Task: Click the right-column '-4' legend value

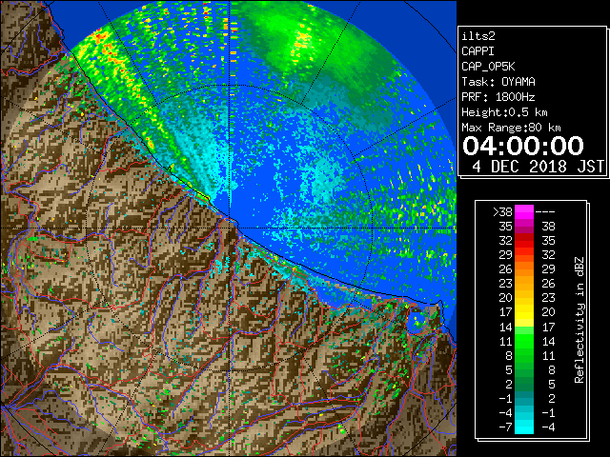Action: 548,427
